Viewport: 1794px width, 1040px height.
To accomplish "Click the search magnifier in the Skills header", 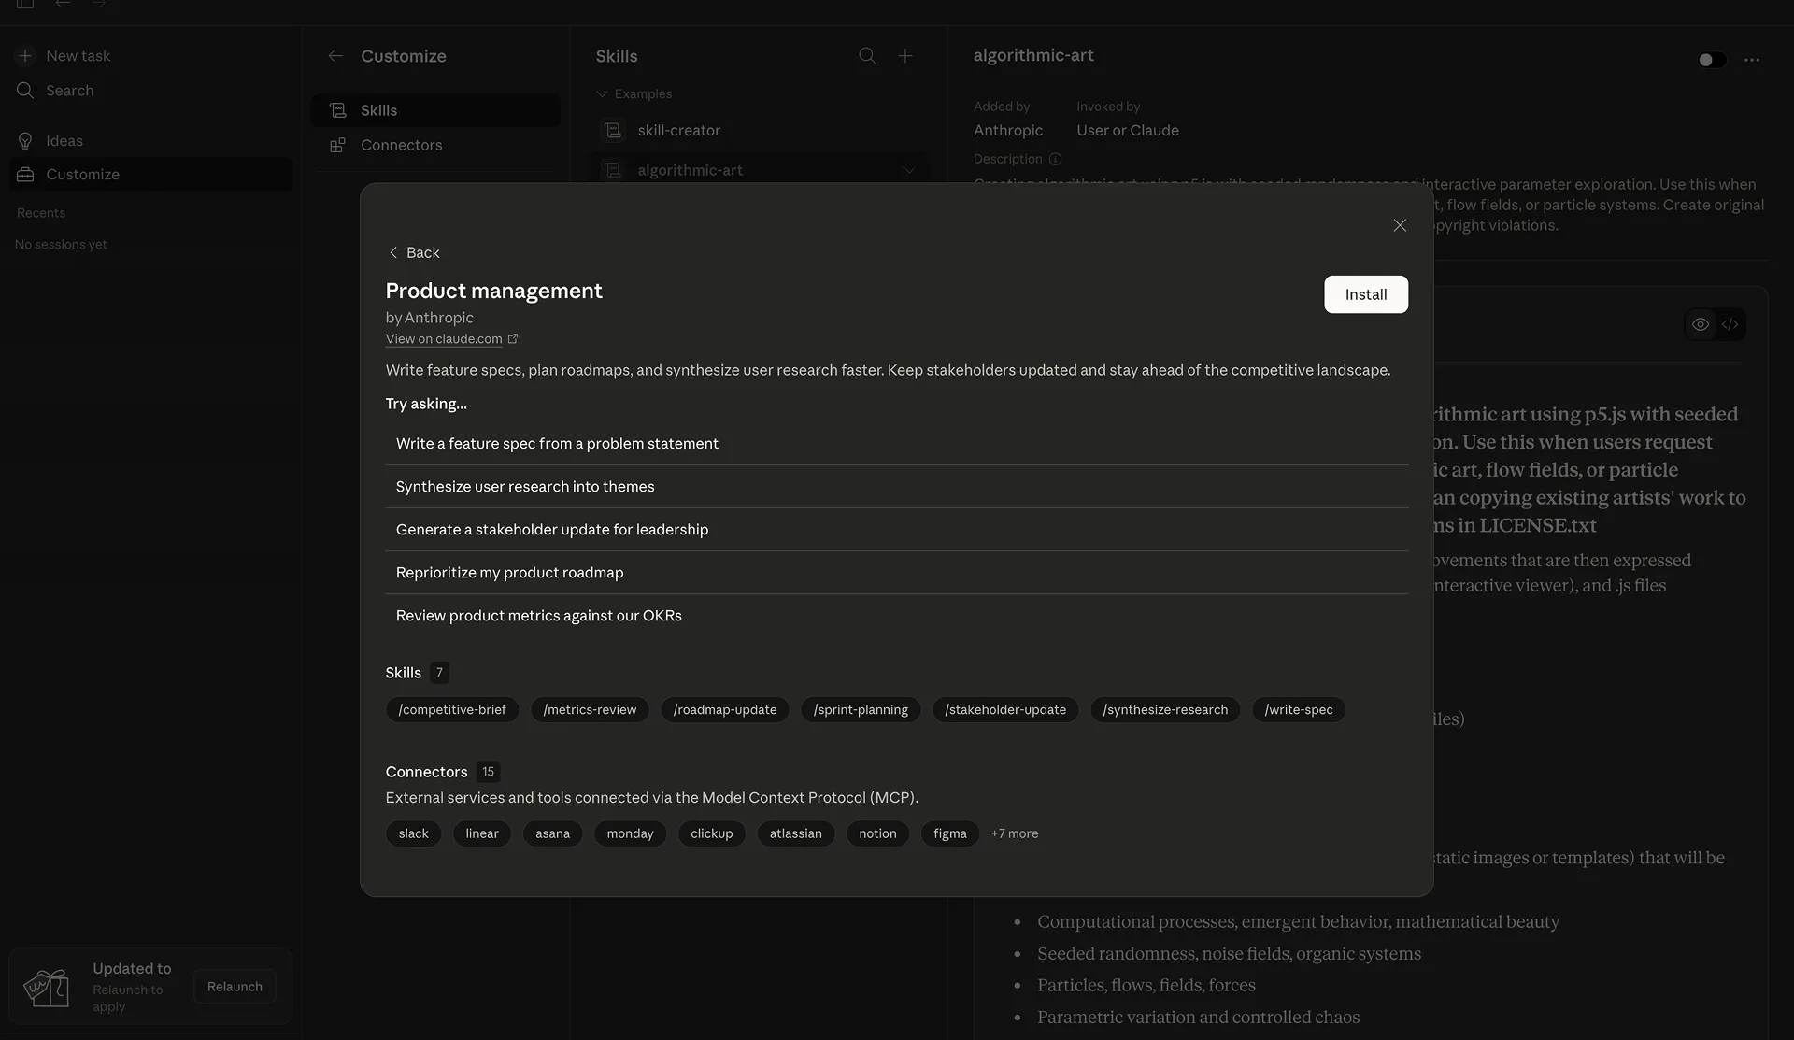I will (x=867, y=56).
